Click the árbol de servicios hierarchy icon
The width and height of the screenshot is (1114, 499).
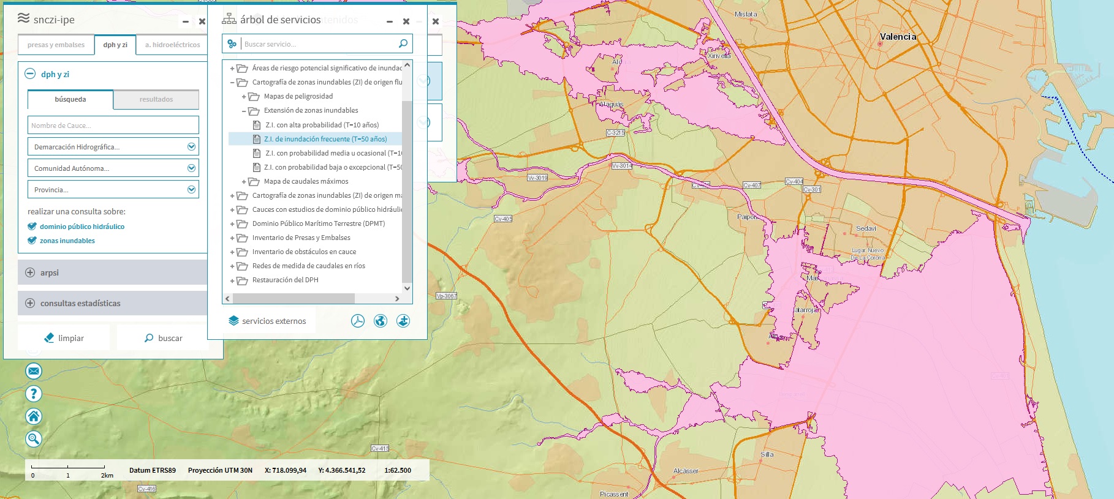tap(229, 19)
